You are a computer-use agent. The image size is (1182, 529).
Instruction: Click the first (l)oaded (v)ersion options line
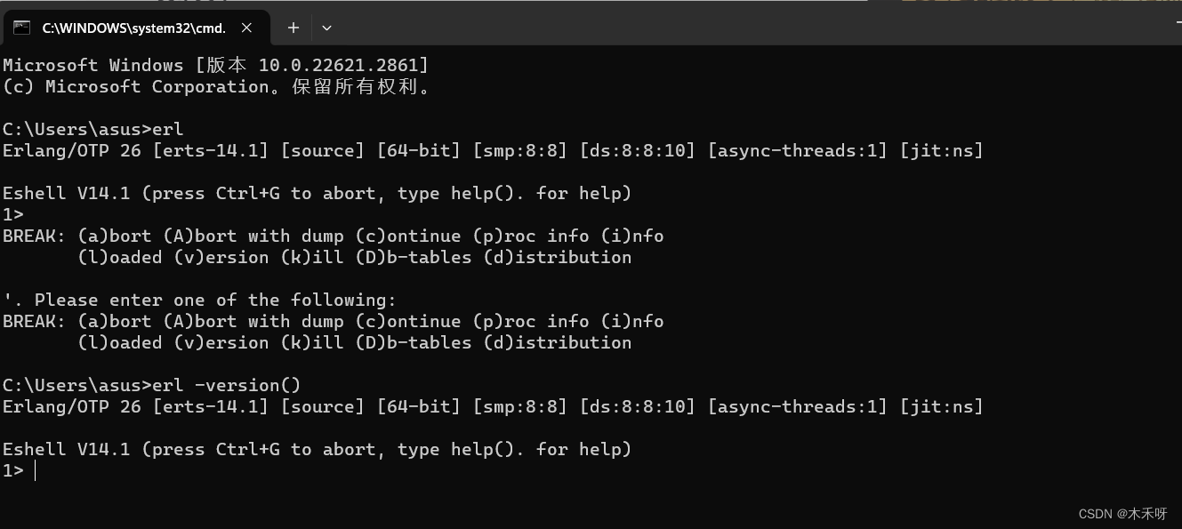pos(355,257)
